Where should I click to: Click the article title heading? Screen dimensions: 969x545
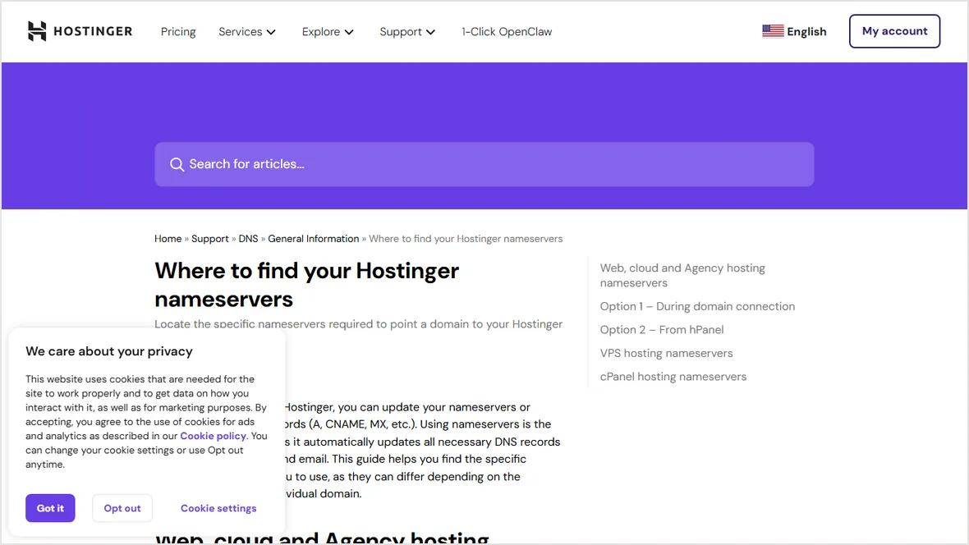click(306, 285)
